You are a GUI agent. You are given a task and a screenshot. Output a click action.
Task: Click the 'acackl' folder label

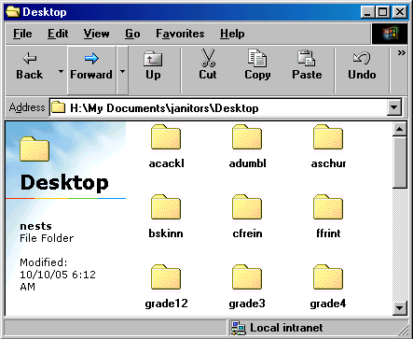(x=166, y=163)
